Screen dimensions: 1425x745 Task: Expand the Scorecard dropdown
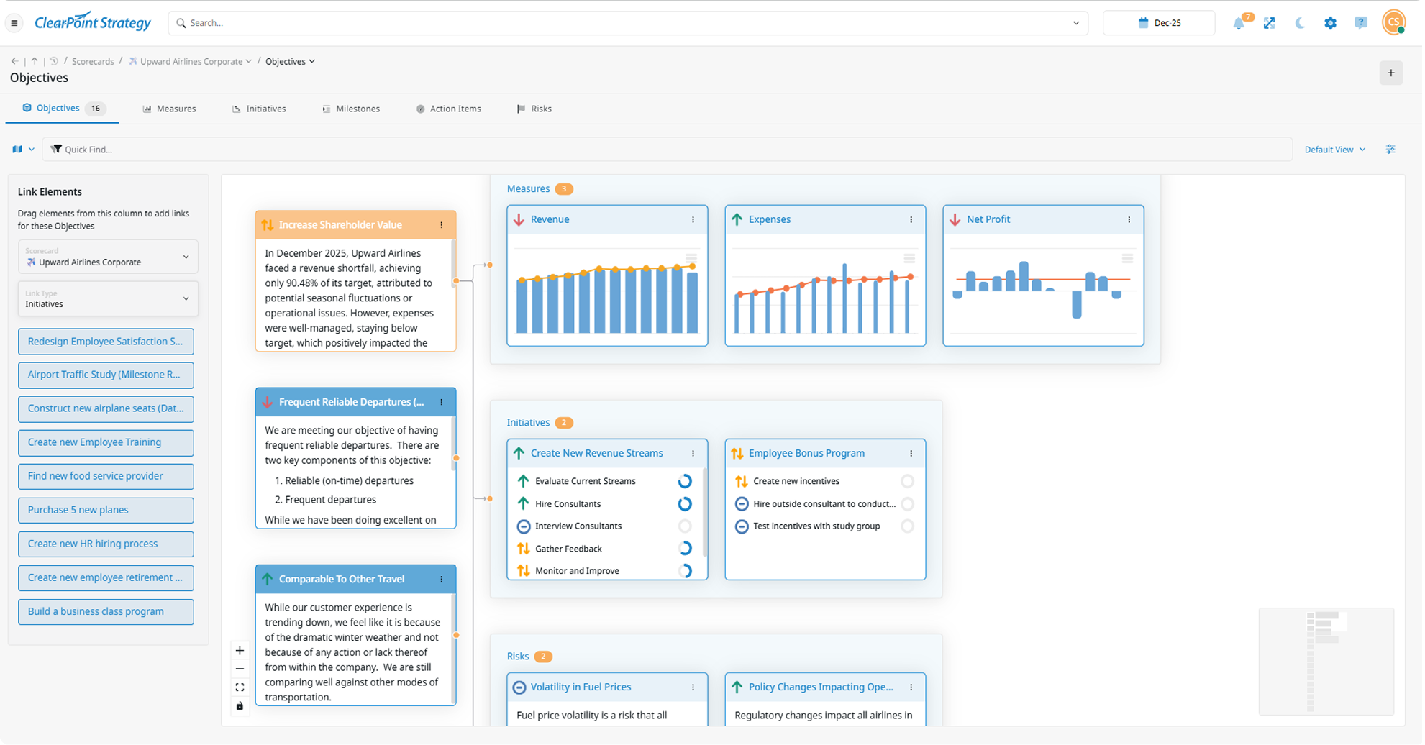click(108, 257)
